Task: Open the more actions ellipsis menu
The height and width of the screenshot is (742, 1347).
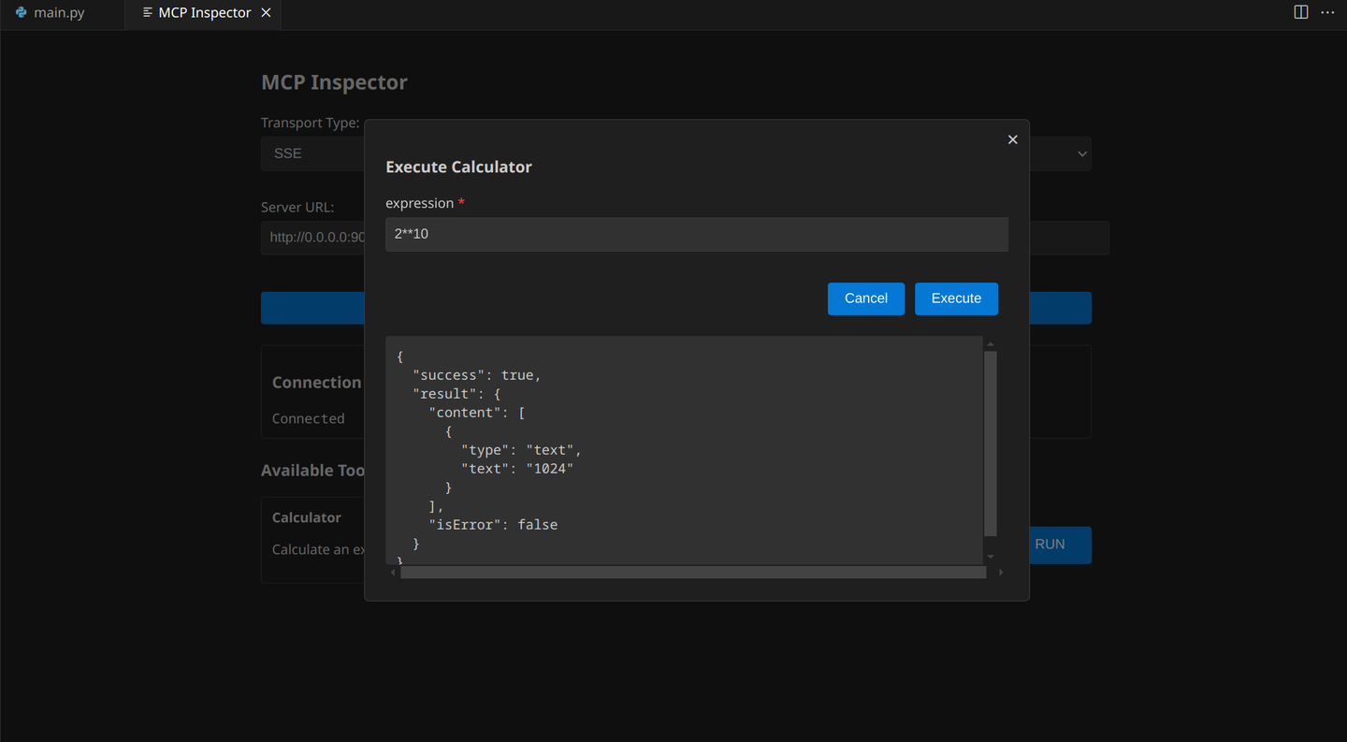Action: tap(1327, 12)
